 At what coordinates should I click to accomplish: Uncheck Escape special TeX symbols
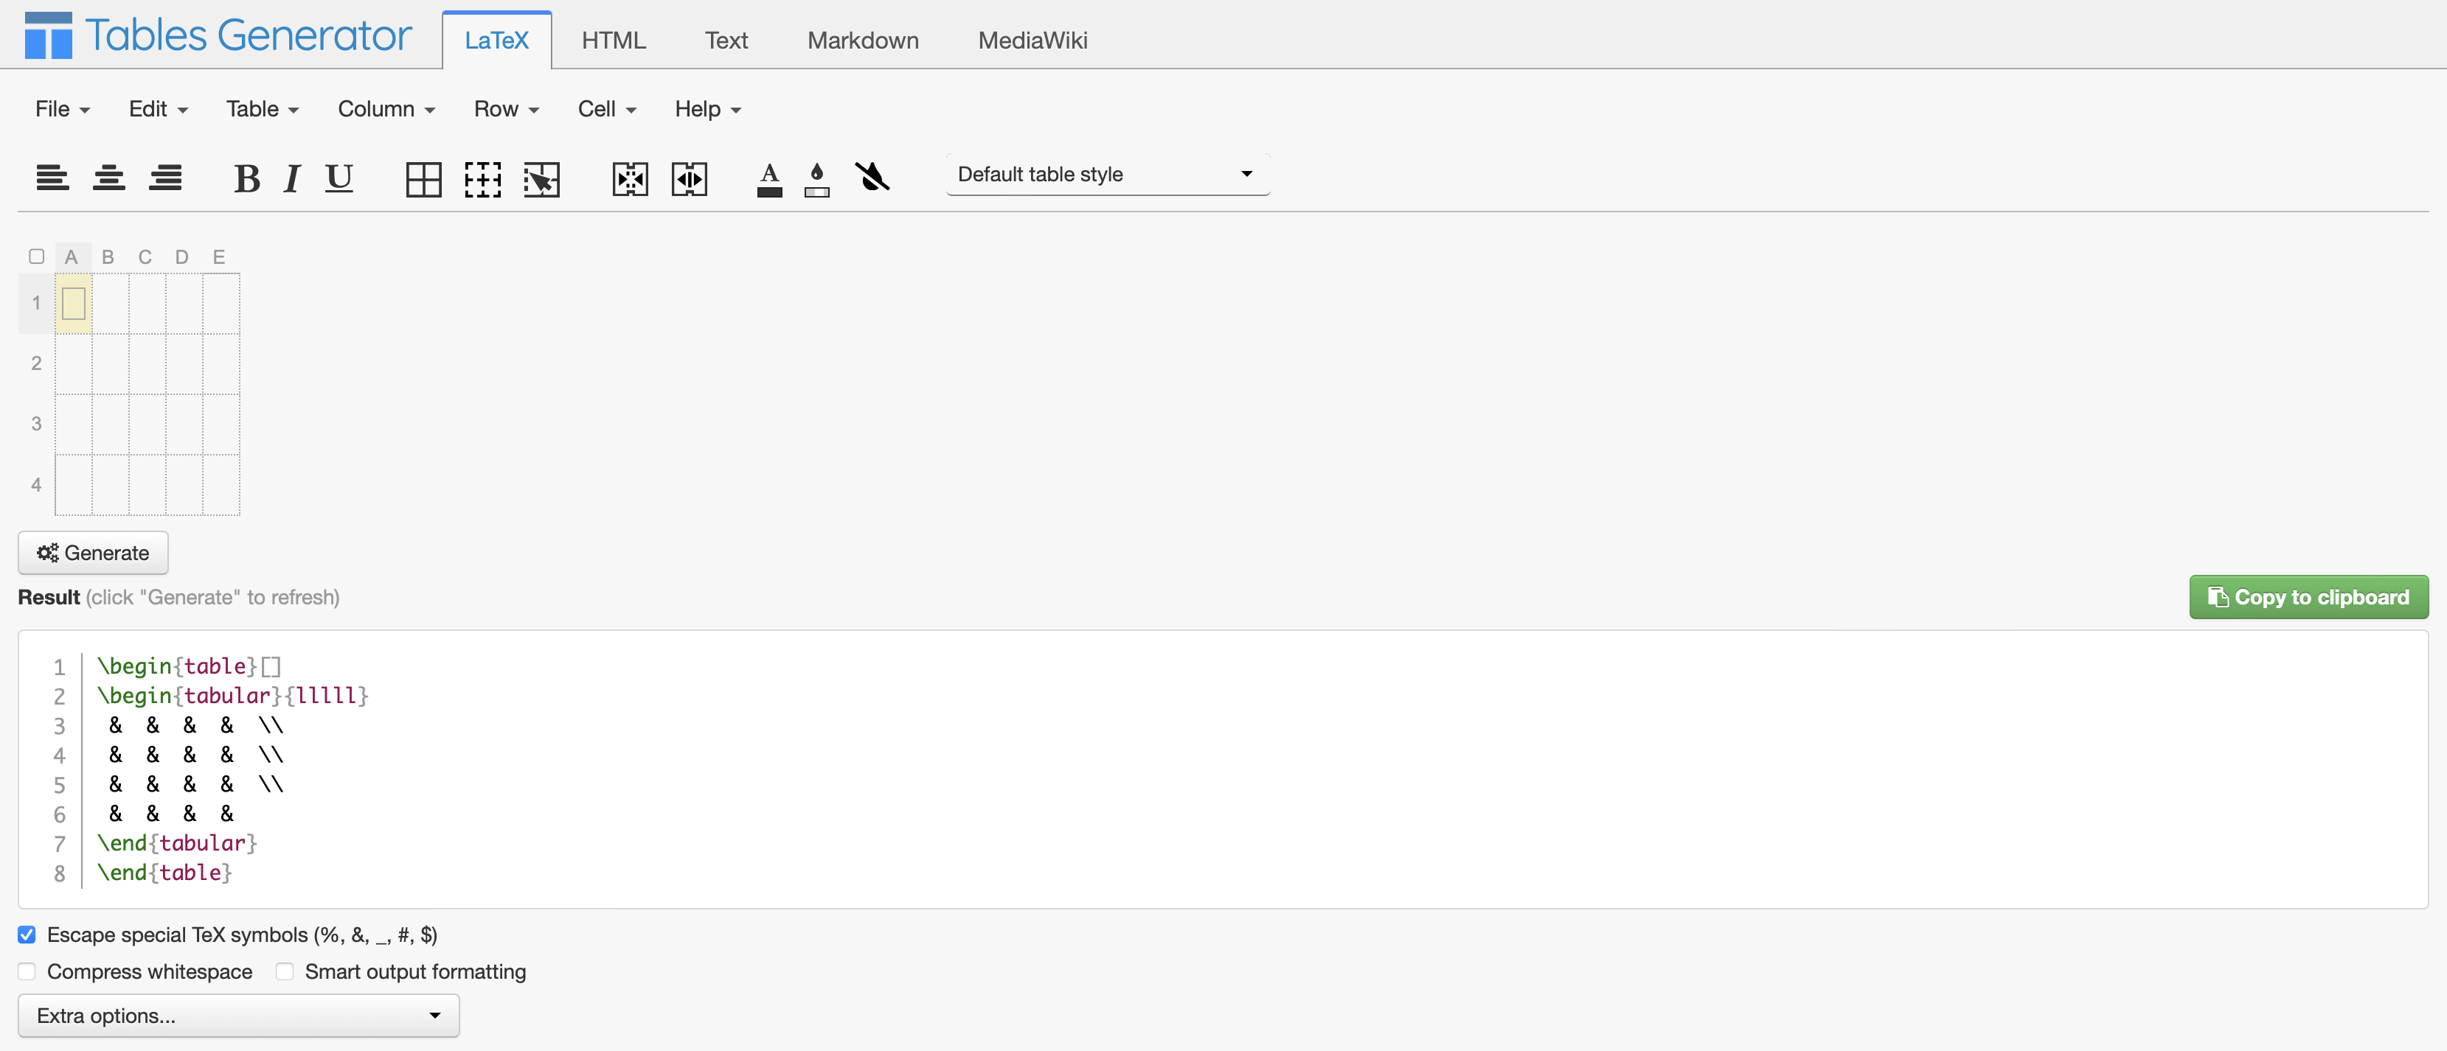(27, 935)
